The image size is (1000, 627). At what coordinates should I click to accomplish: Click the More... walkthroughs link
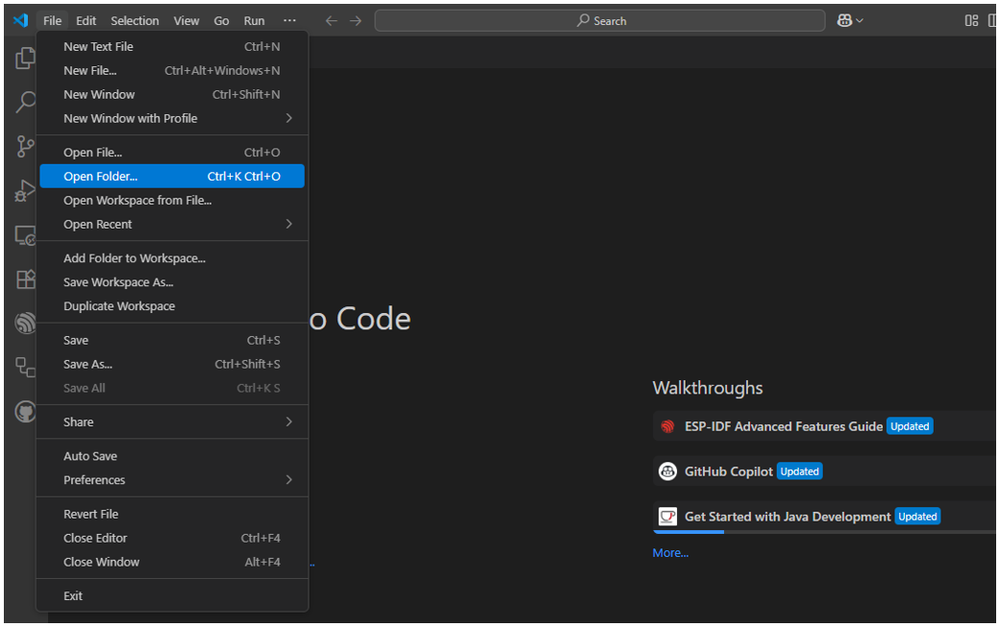pos(670,552)
